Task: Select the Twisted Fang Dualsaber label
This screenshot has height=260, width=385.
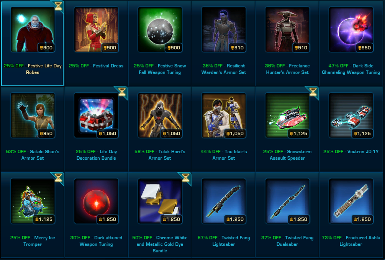Action: coord(287,241)
